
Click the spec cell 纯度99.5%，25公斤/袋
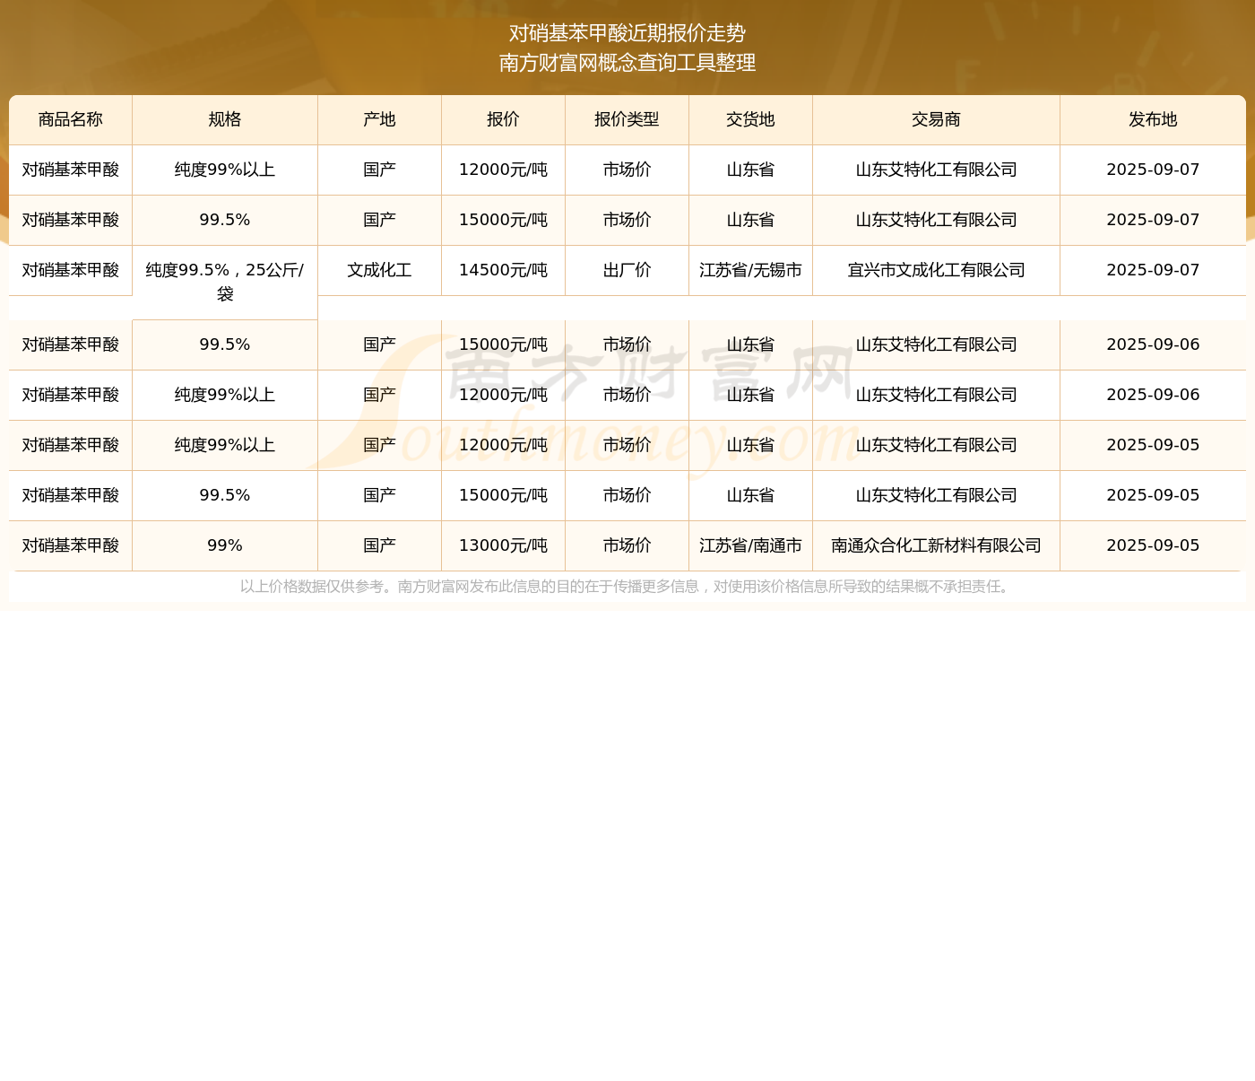click(225, 283)
